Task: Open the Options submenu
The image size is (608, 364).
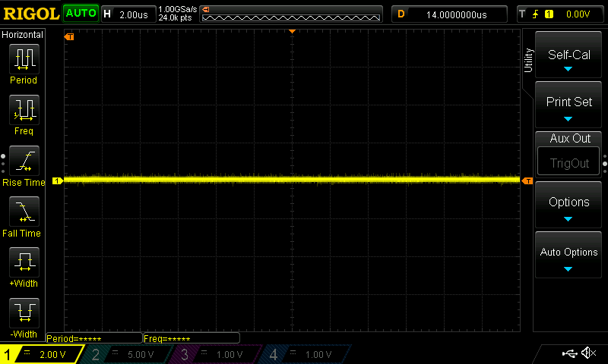Action: [x=568, y=205]
